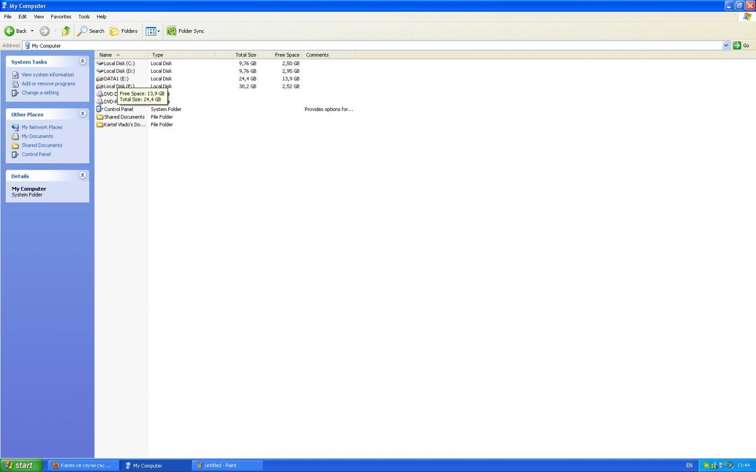Click the Back arrow toolbar icon
Viewport: 756px width, 472px height.
(10, 31)
